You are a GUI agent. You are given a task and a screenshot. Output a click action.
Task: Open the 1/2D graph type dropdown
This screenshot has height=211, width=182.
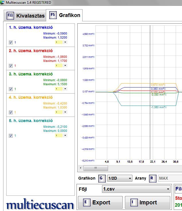120,178
